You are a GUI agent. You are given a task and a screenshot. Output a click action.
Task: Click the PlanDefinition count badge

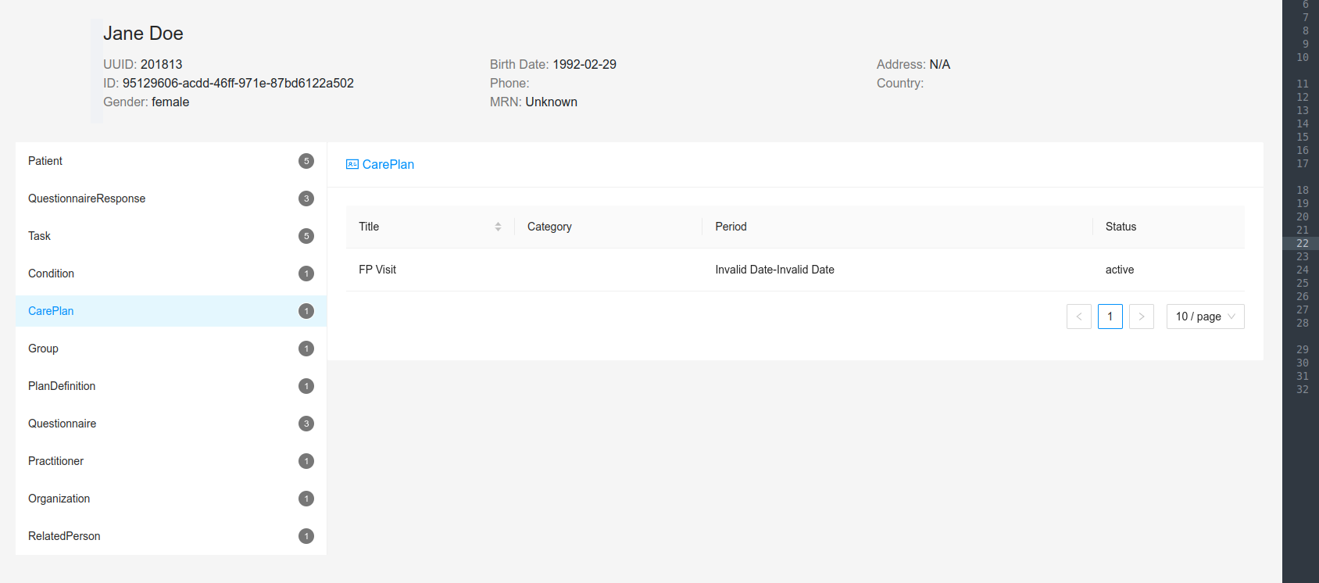(306, 386)
